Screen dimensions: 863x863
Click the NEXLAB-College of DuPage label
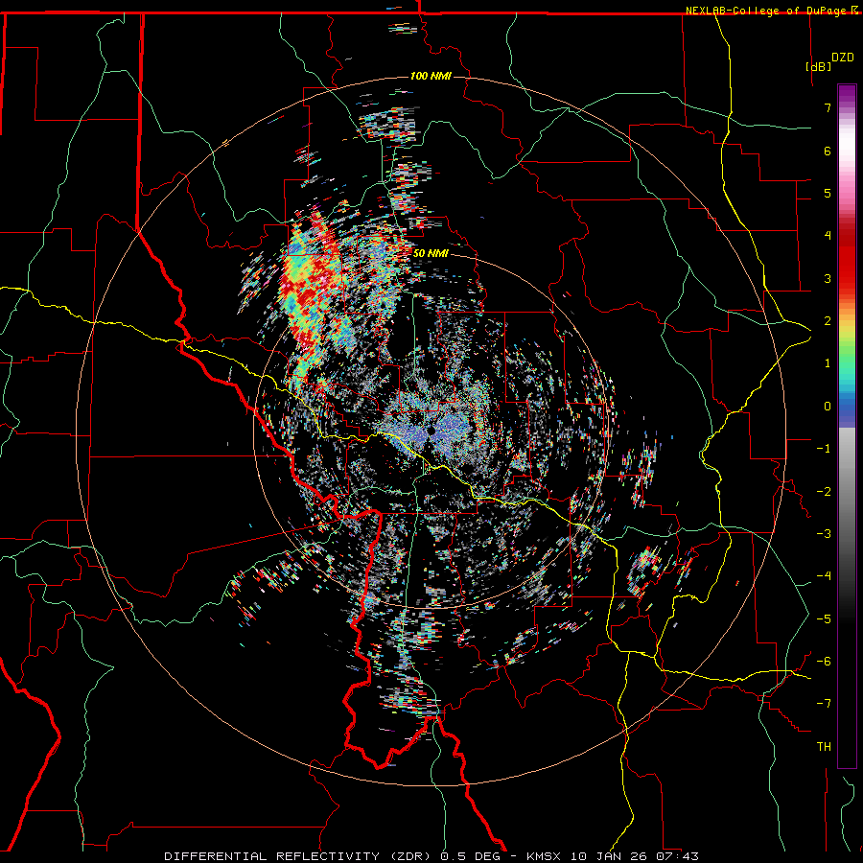coord(767,11)
